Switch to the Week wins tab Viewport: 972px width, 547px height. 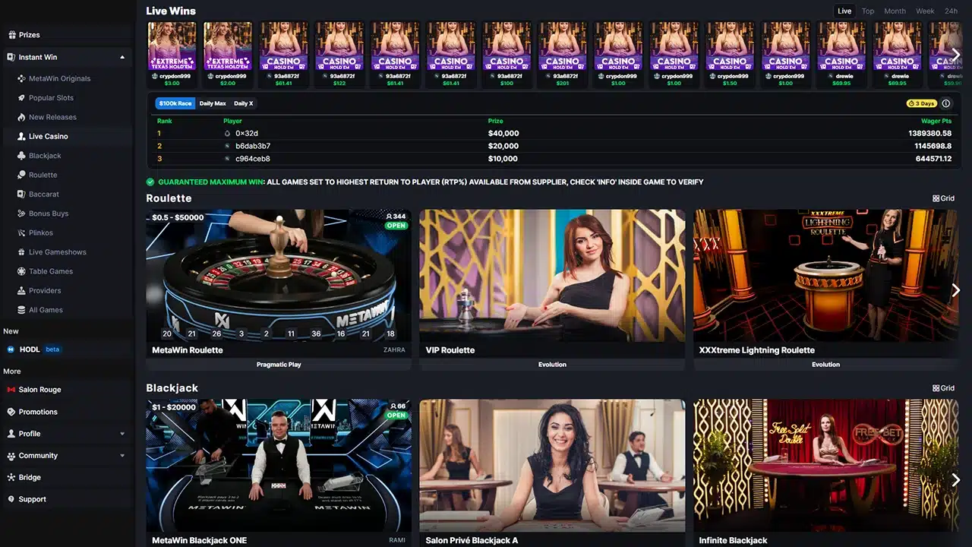[925, 11]
